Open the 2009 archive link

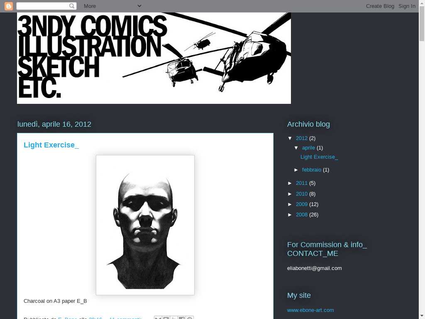(301, 204)
